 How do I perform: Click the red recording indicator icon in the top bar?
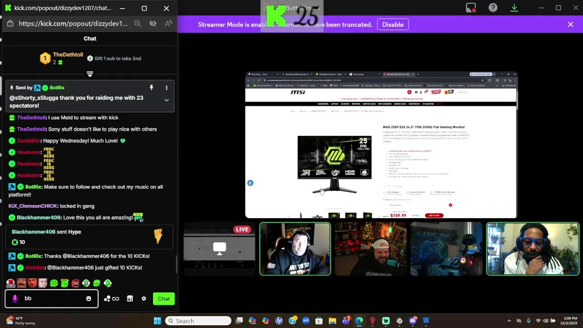(471, 8)
